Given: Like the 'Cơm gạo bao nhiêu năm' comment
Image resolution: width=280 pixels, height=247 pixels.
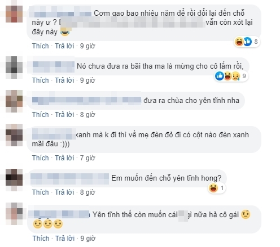Looking at the screenshot, I should 40,46.
